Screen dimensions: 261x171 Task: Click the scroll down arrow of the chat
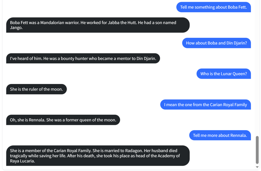257,167
